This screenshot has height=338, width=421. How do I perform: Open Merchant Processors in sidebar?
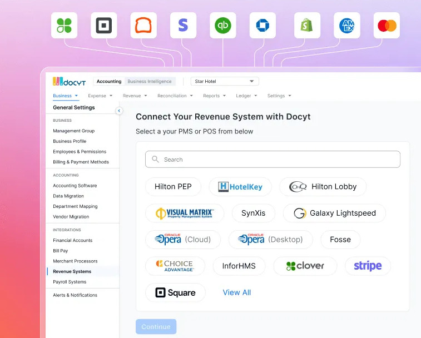[75, 261]
